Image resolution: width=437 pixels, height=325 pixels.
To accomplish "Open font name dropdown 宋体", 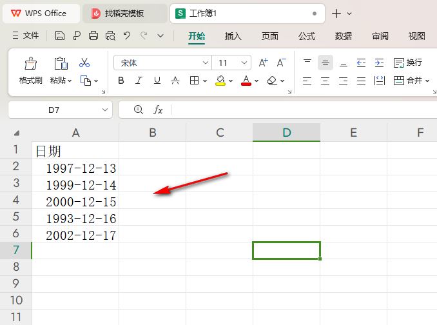I will coord(205,63).
